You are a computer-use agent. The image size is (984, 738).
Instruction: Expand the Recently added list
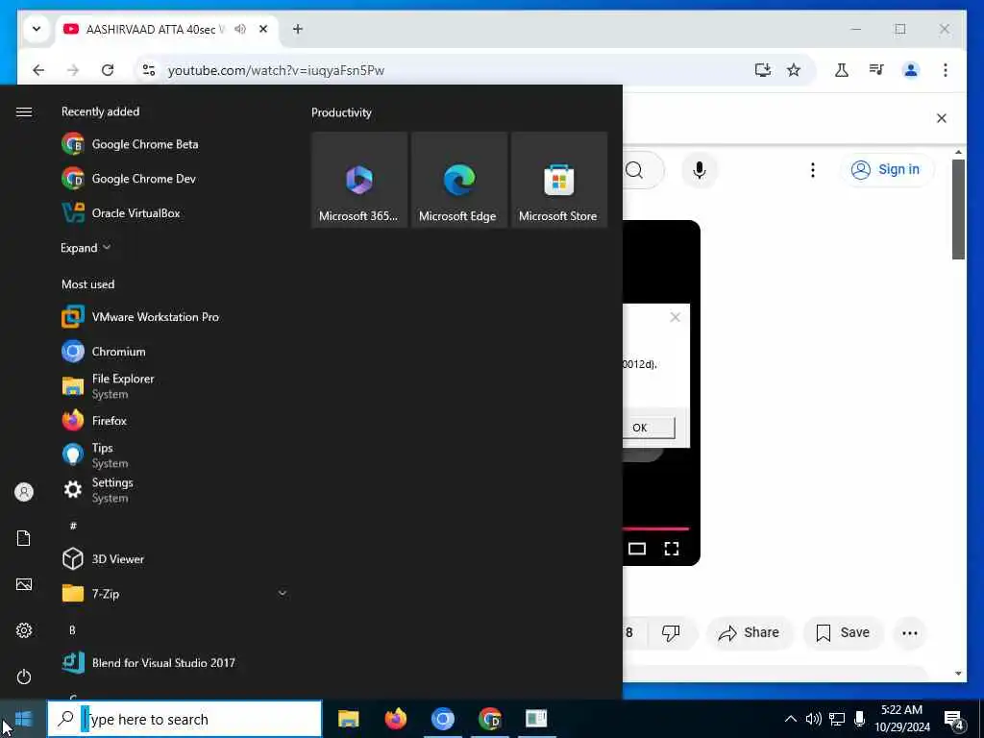(86, 248)
